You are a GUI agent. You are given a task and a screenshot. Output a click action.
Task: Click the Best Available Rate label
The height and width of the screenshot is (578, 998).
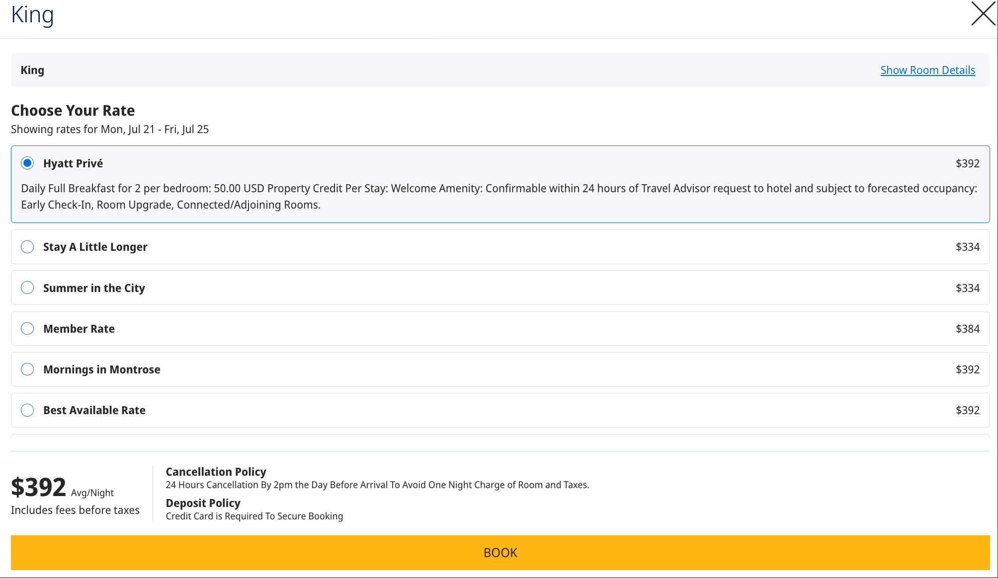click(94, 410)
